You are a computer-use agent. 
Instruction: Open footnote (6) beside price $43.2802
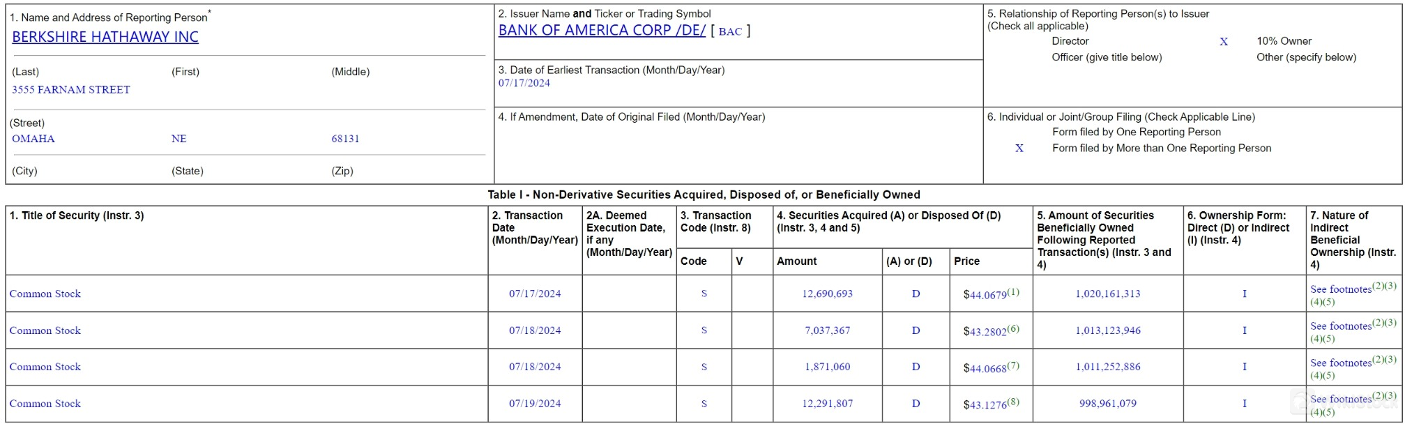tap(1013, 329)
